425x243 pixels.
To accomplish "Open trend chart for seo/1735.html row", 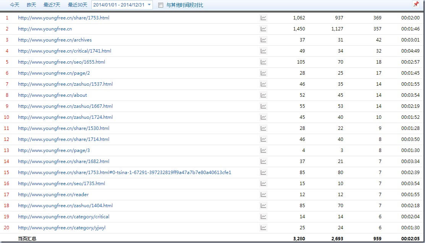I will click(263, 184).
